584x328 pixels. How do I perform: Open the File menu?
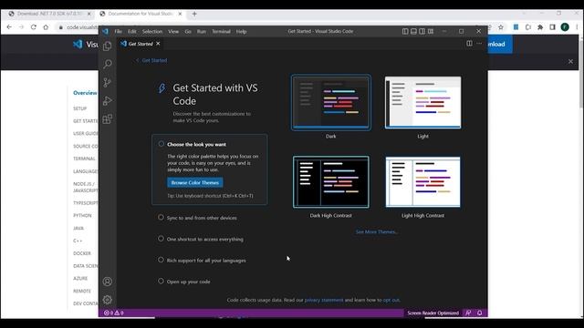point(118,32)
